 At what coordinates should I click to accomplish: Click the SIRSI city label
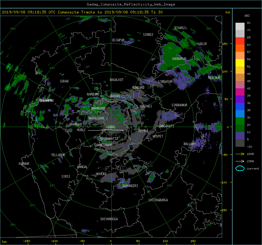tap(66, 177)
